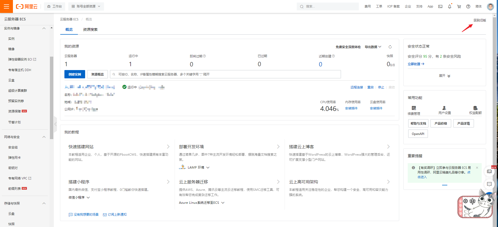Collapse the left sidebar handle
The width and height of the screenshot is (498, 227).
[55, 124]
